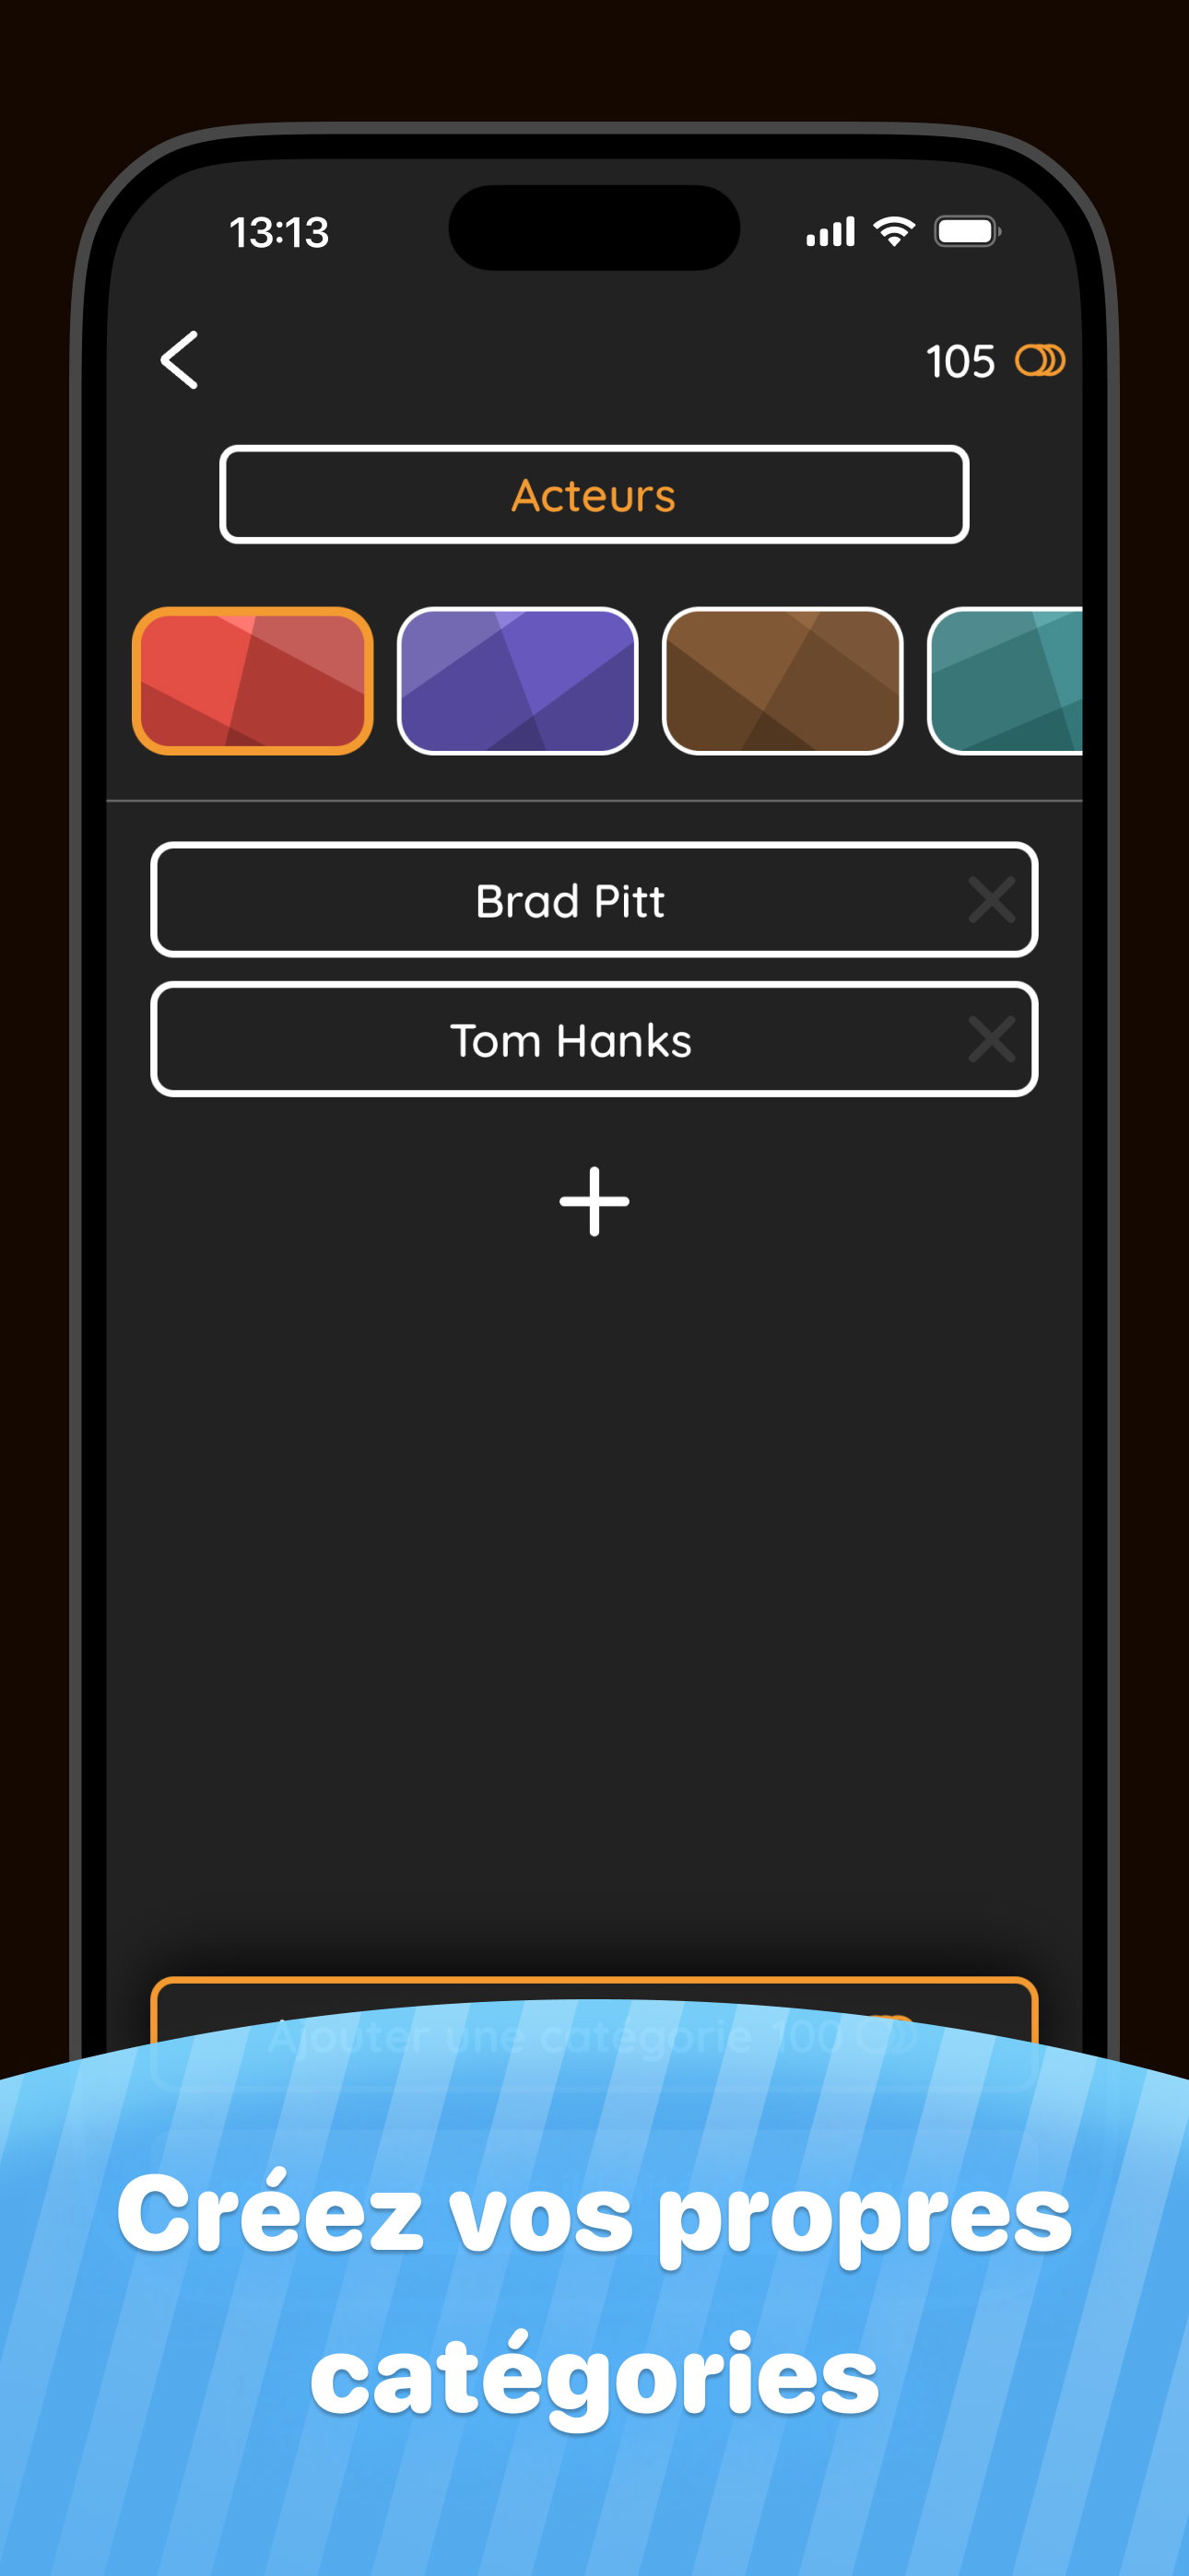Choose the purple color card
1189x2576 pixels.
point(517,681)
